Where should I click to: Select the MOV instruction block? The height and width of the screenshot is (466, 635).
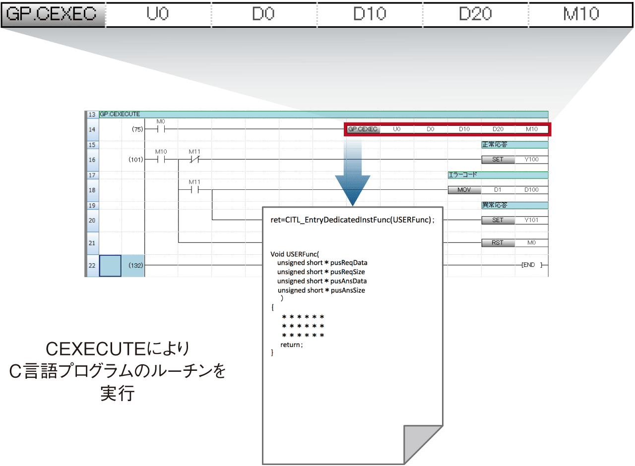464,190
